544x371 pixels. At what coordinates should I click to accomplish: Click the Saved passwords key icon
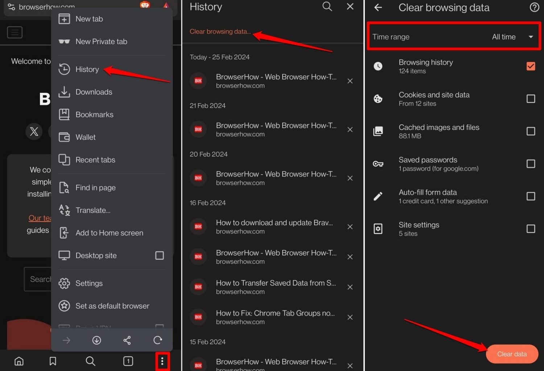pos(378,164)
